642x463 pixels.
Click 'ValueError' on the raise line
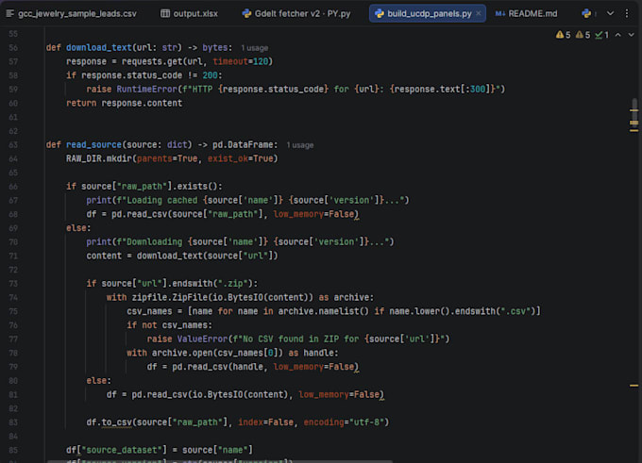(202, 339)
